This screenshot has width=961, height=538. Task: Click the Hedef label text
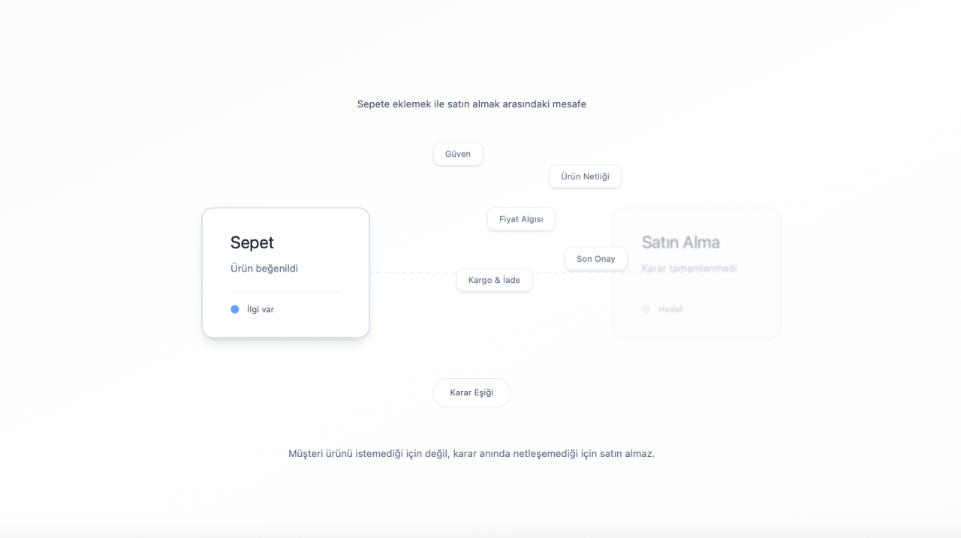tap(670, 309)
